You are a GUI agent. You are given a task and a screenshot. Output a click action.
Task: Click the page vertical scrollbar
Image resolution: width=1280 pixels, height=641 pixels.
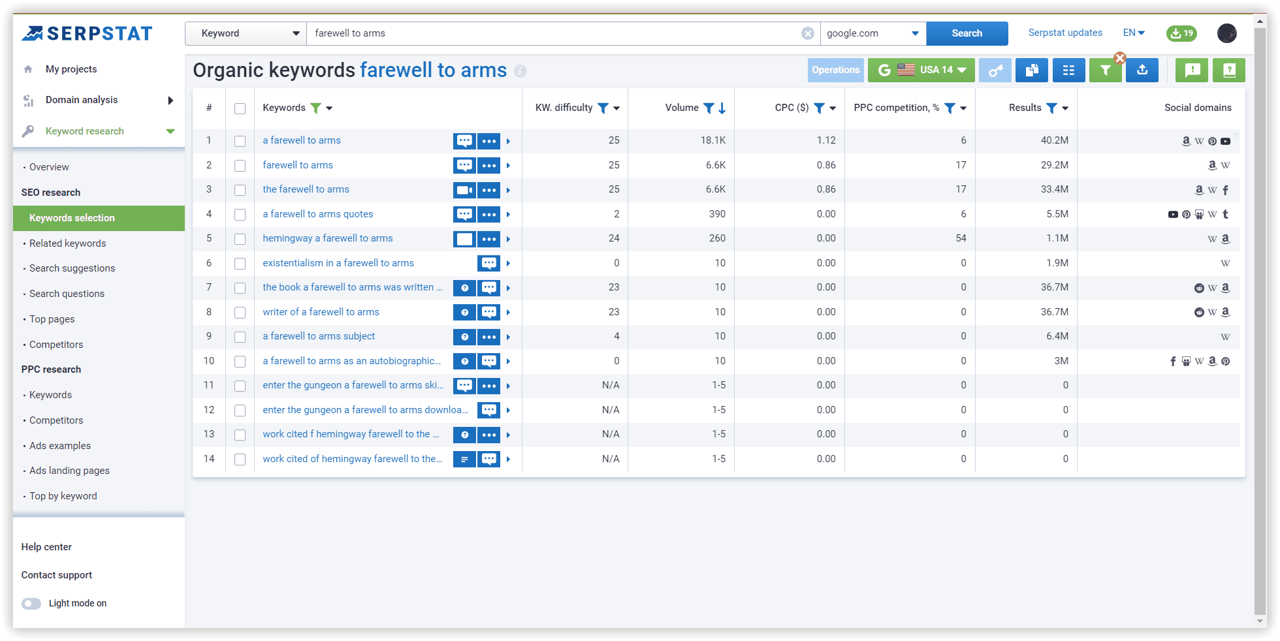pyautogui.click(x=1260, y=320)
